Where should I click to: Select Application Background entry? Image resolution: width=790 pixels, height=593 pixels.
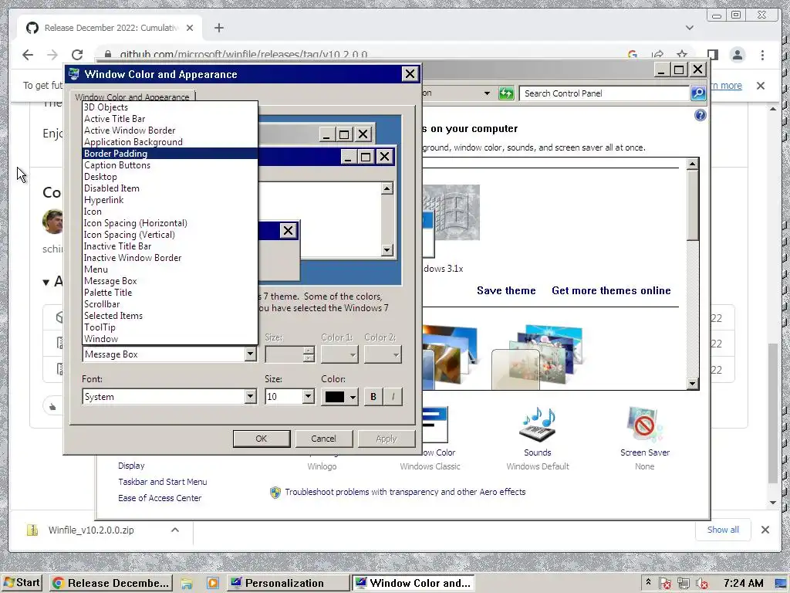(170, 142)
